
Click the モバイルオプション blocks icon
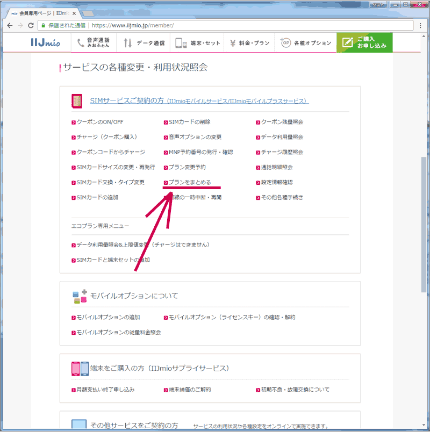[x=79, y=296]
